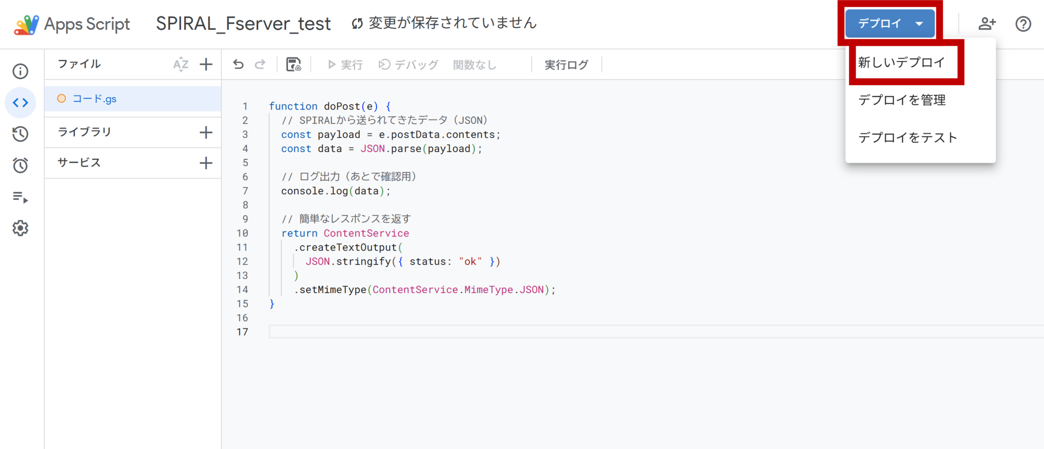The image size is (1044, 449).
Task: Add a new file with plus icon
Action: 206,64
